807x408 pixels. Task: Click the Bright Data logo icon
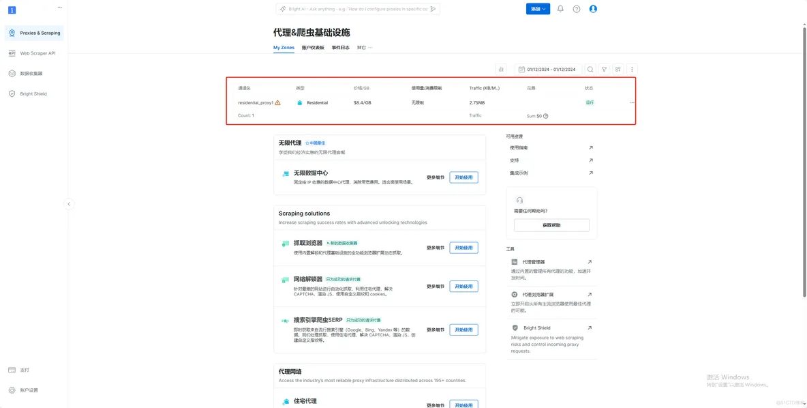tap(12, 10)
